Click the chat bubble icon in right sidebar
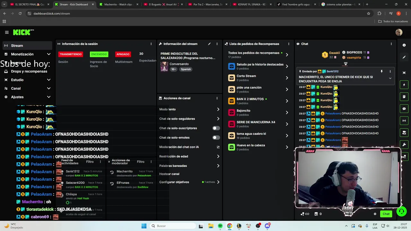The width and height of the screenshot is (411, 231). [x=404, y=109]
